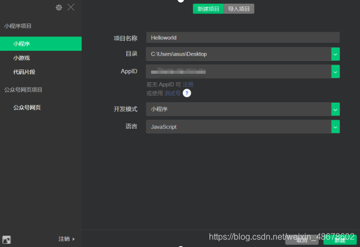Screen dimensions: 360x247
Task: Click the 注册 link for AppID
Action: pos(188,84)
